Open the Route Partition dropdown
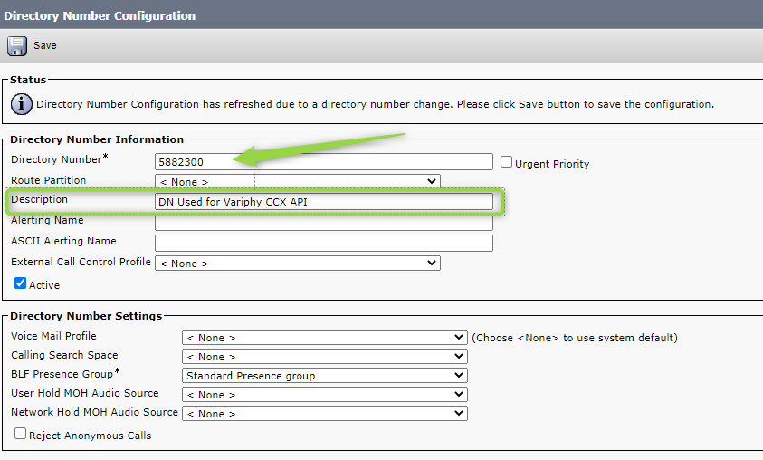 [297, 182]
